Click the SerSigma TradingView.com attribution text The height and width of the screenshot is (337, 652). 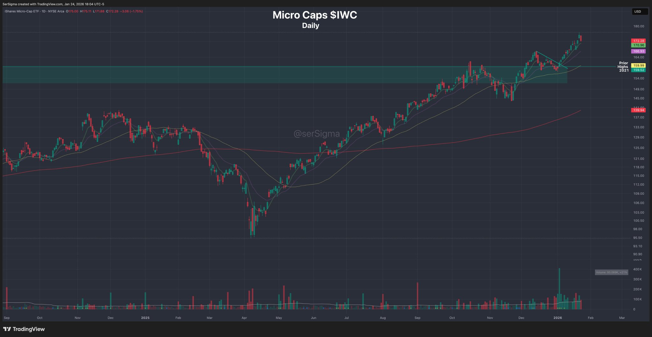(x=53, y=4)
